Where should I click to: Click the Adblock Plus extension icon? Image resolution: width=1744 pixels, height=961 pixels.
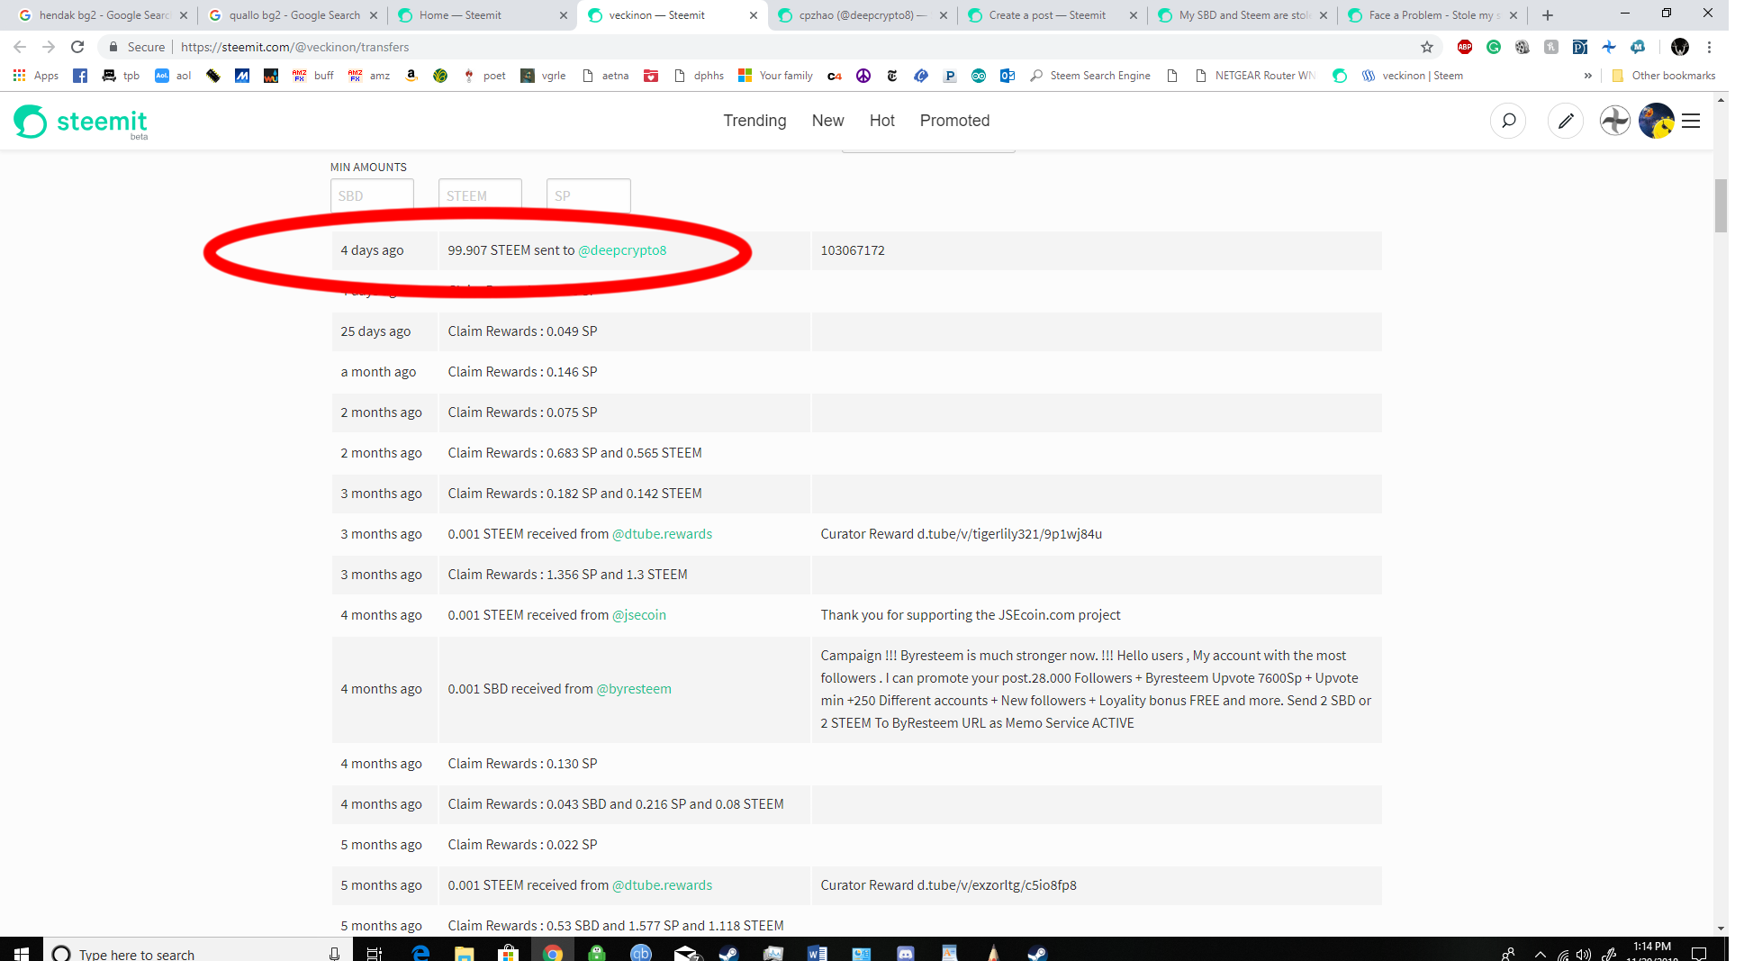[1465, 47]
